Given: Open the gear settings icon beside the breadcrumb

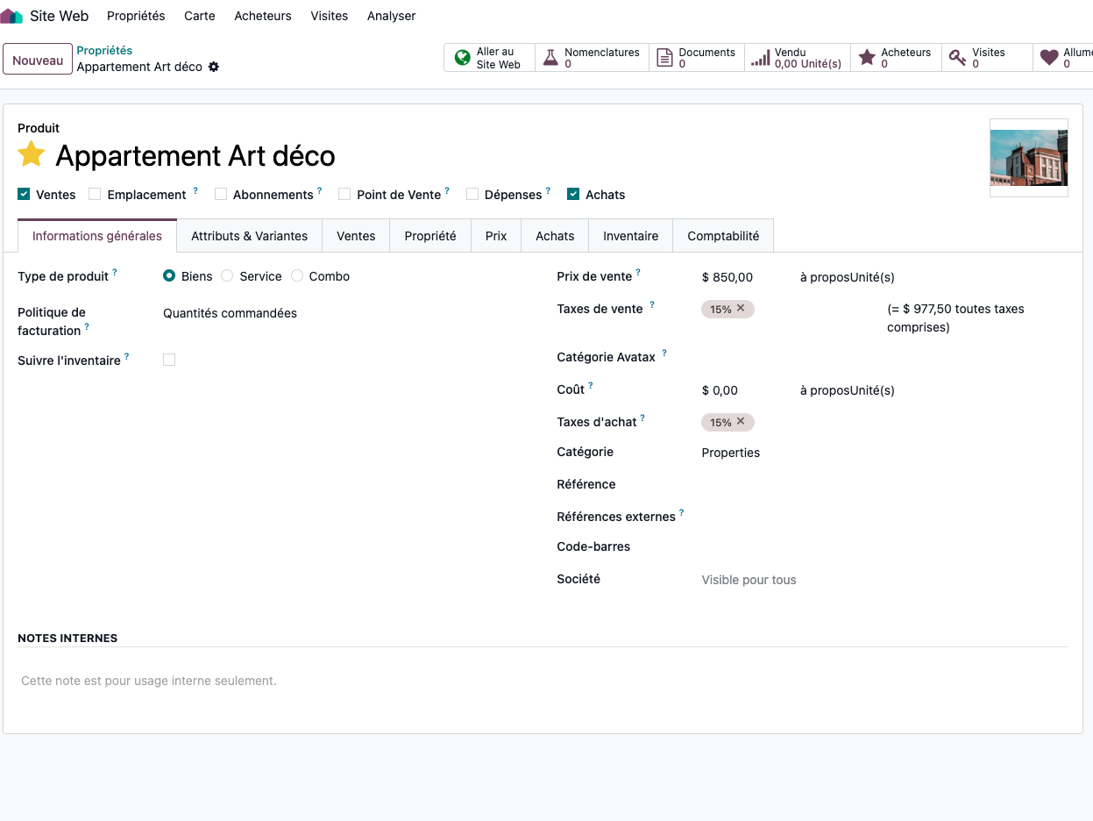Looking at the screenshot, I should coord(214,68).
